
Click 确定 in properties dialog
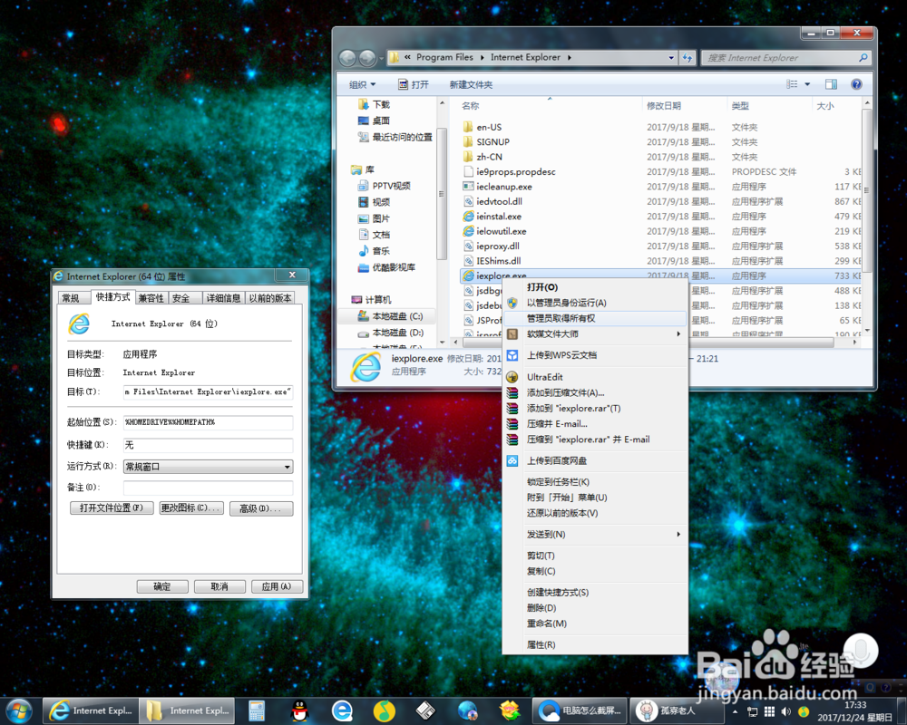pyautogui.click(x=162, y=586)
